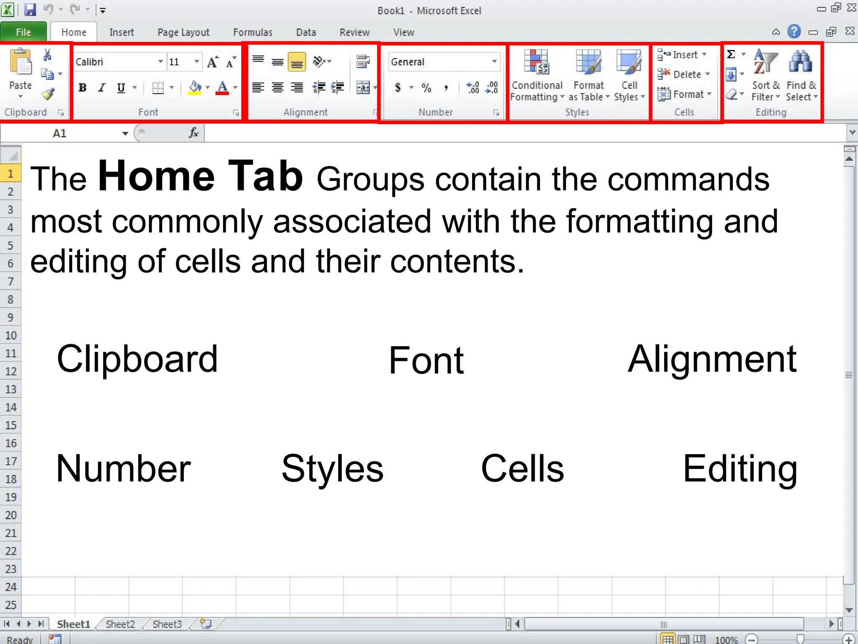Click the Wrap Text icon
Viewport: 858px width, 644px height.
click(x=363, y=62)
